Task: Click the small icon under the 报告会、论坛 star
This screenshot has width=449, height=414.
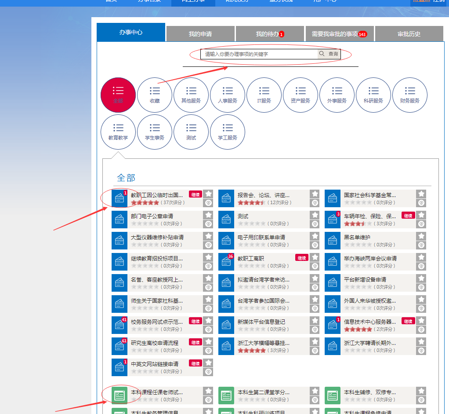Action: click(x=315, y=203)
